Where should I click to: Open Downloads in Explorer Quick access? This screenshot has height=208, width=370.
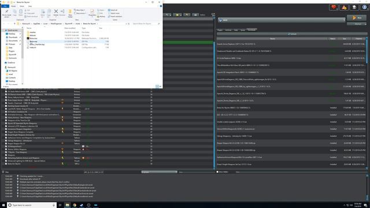point(13,37)
